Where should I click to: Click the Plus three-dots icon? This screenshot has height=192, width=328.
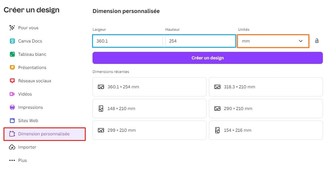12,161
